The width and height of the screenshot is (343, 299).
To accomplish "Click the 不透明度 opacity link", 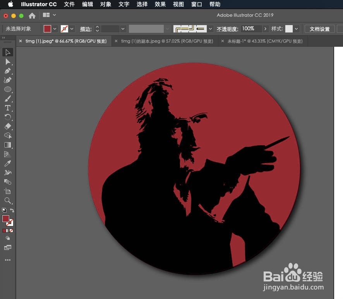I will pos(227,29).
